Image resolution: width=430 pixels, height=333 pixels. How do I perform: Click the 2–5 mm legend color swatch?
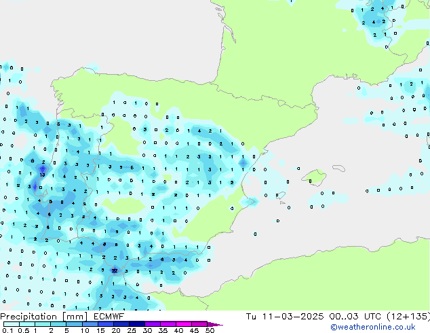pos(58,324)
